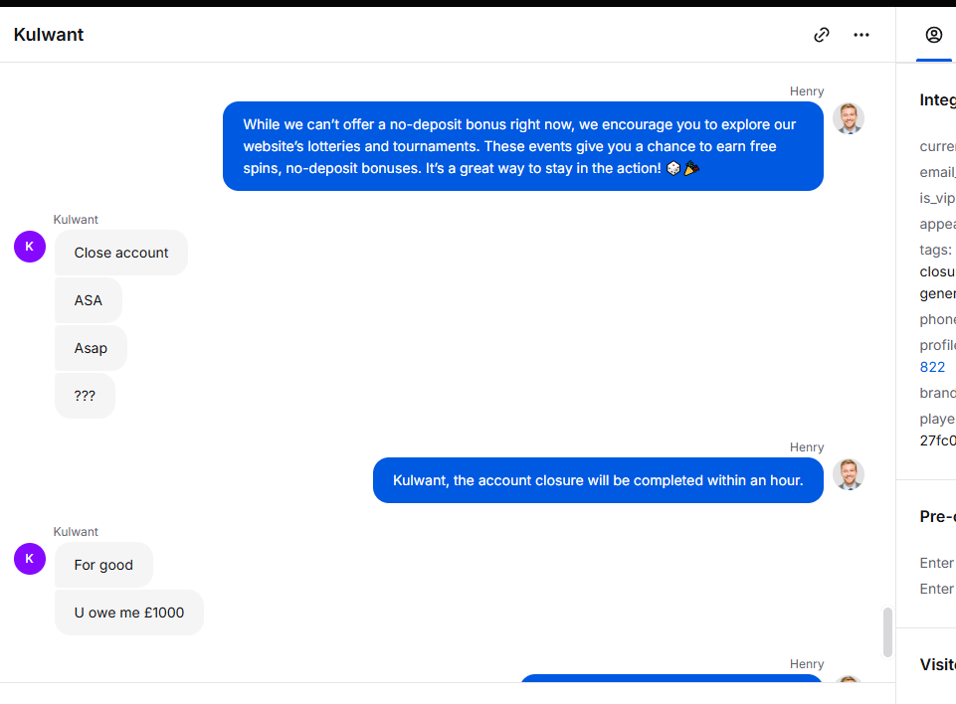Click the Kulwant chat title in header

(49, 35)
